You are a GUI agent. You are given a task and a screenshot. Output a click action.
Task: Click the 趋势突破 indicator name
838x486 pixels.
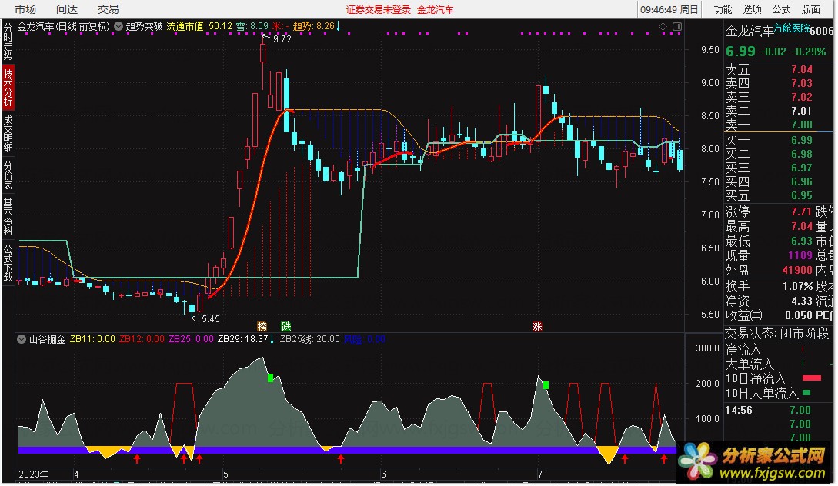145,26
